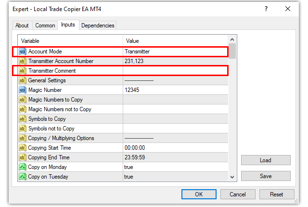308x207 pixels.
Task: Click the integer icon beside Magic Number
Action: click(x=22, y=90)
